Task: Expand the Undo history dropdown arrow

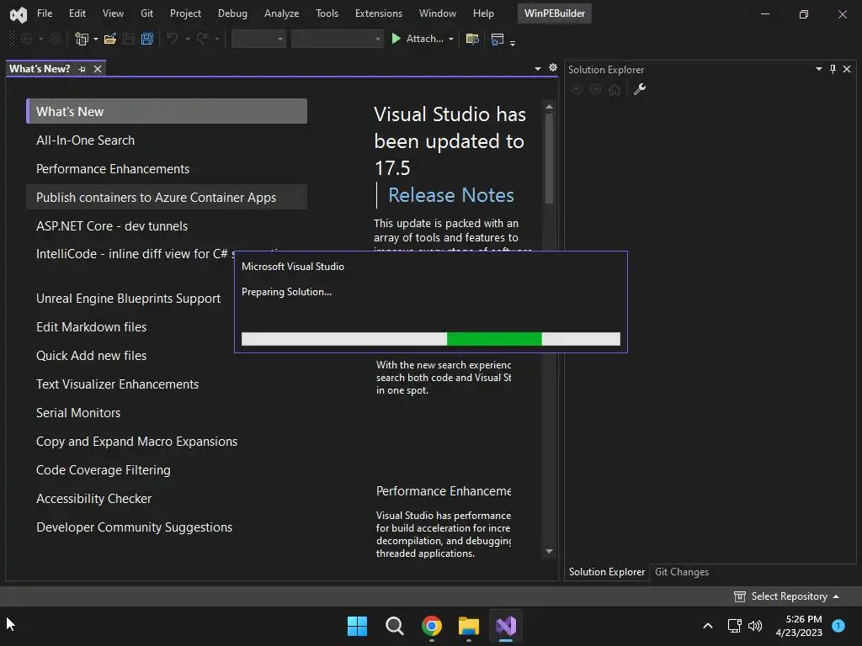Action: (188, 39)
